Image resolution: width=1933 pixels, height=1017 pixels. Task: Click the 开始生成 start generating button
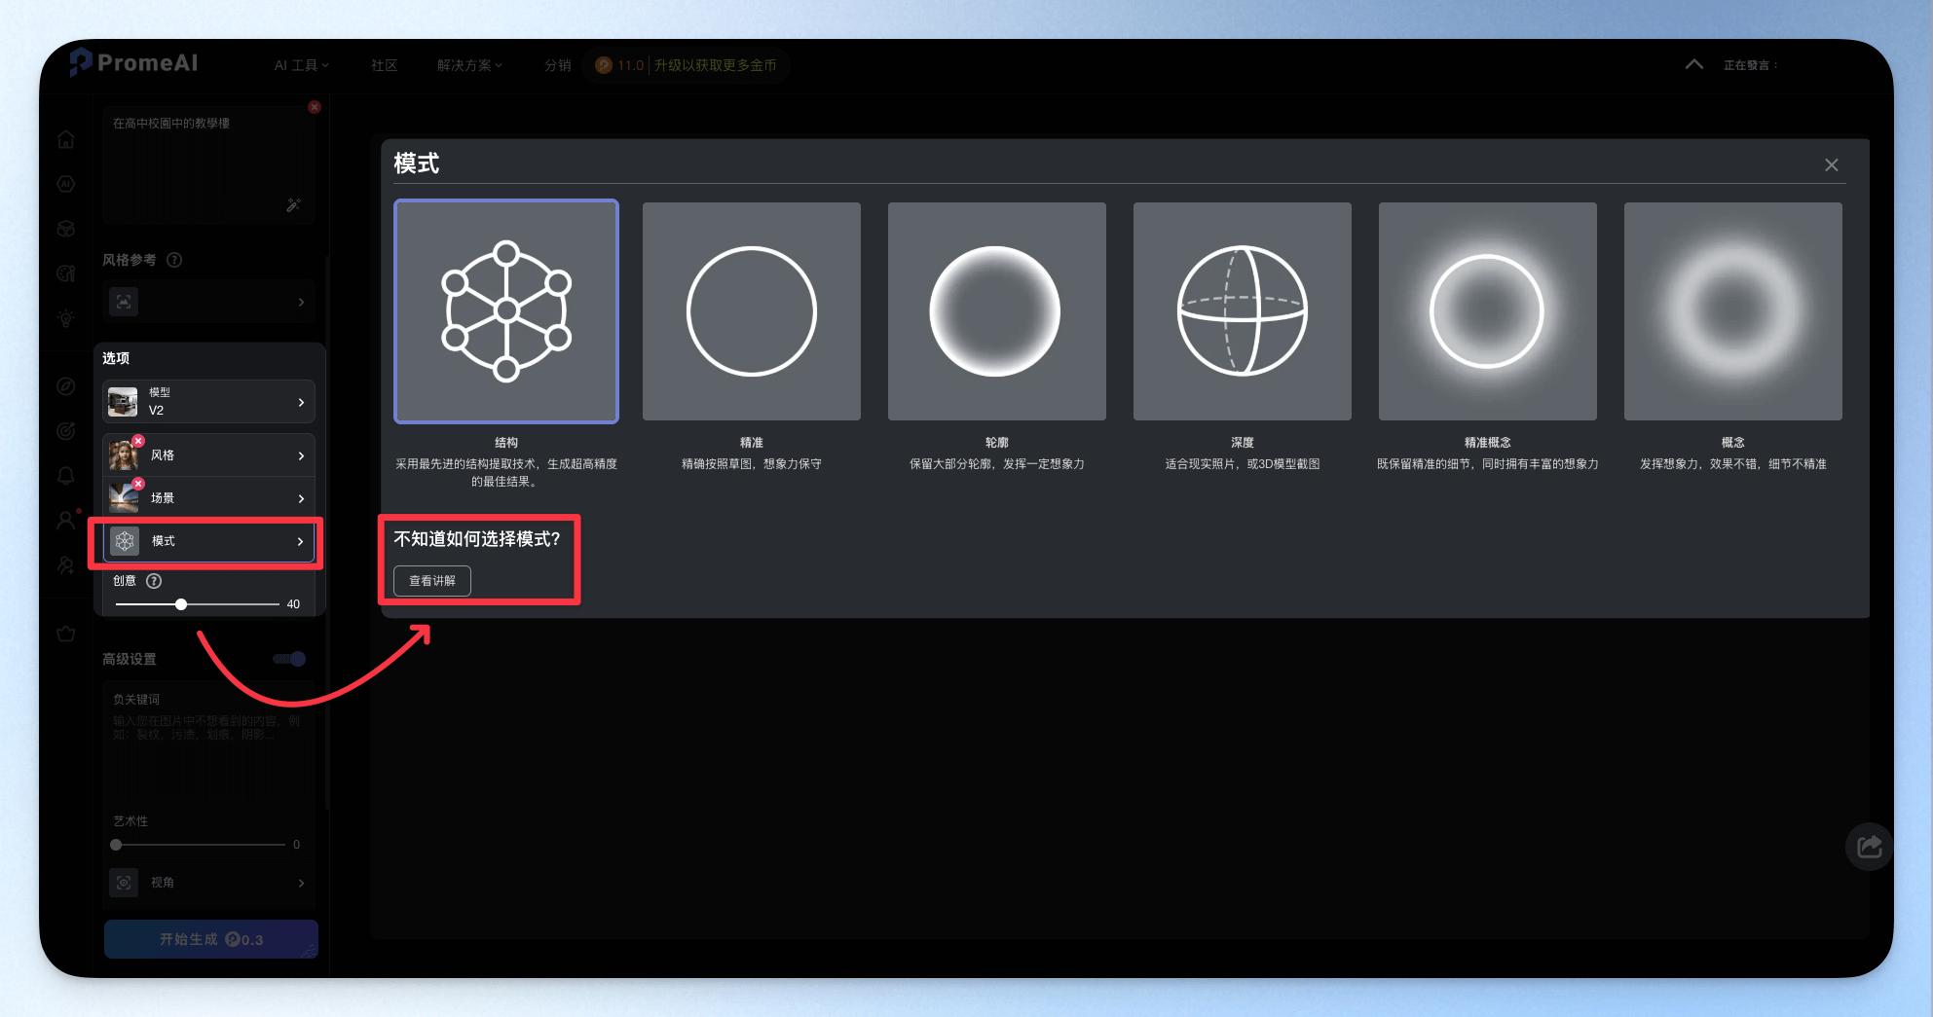click(211, 939)
